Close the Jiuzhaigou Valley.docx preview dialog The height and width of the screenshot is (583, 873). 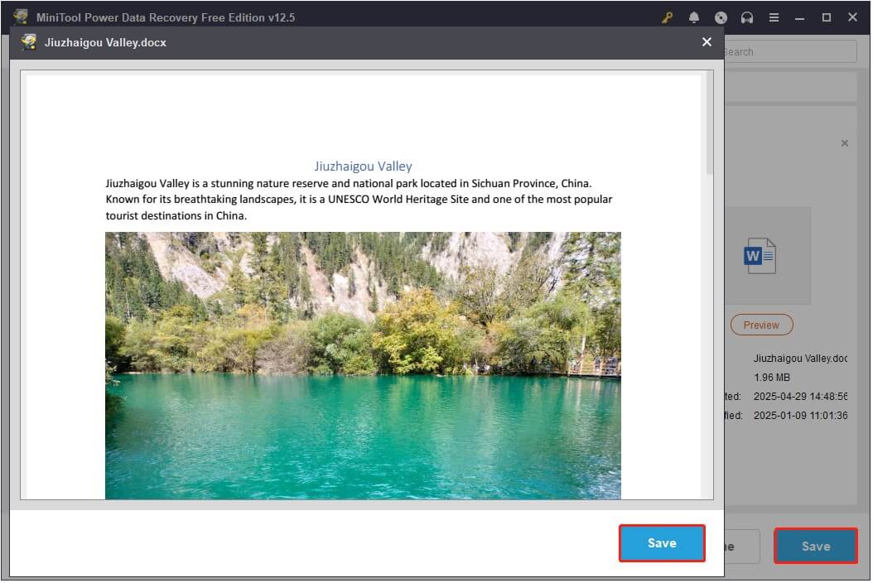707,42
